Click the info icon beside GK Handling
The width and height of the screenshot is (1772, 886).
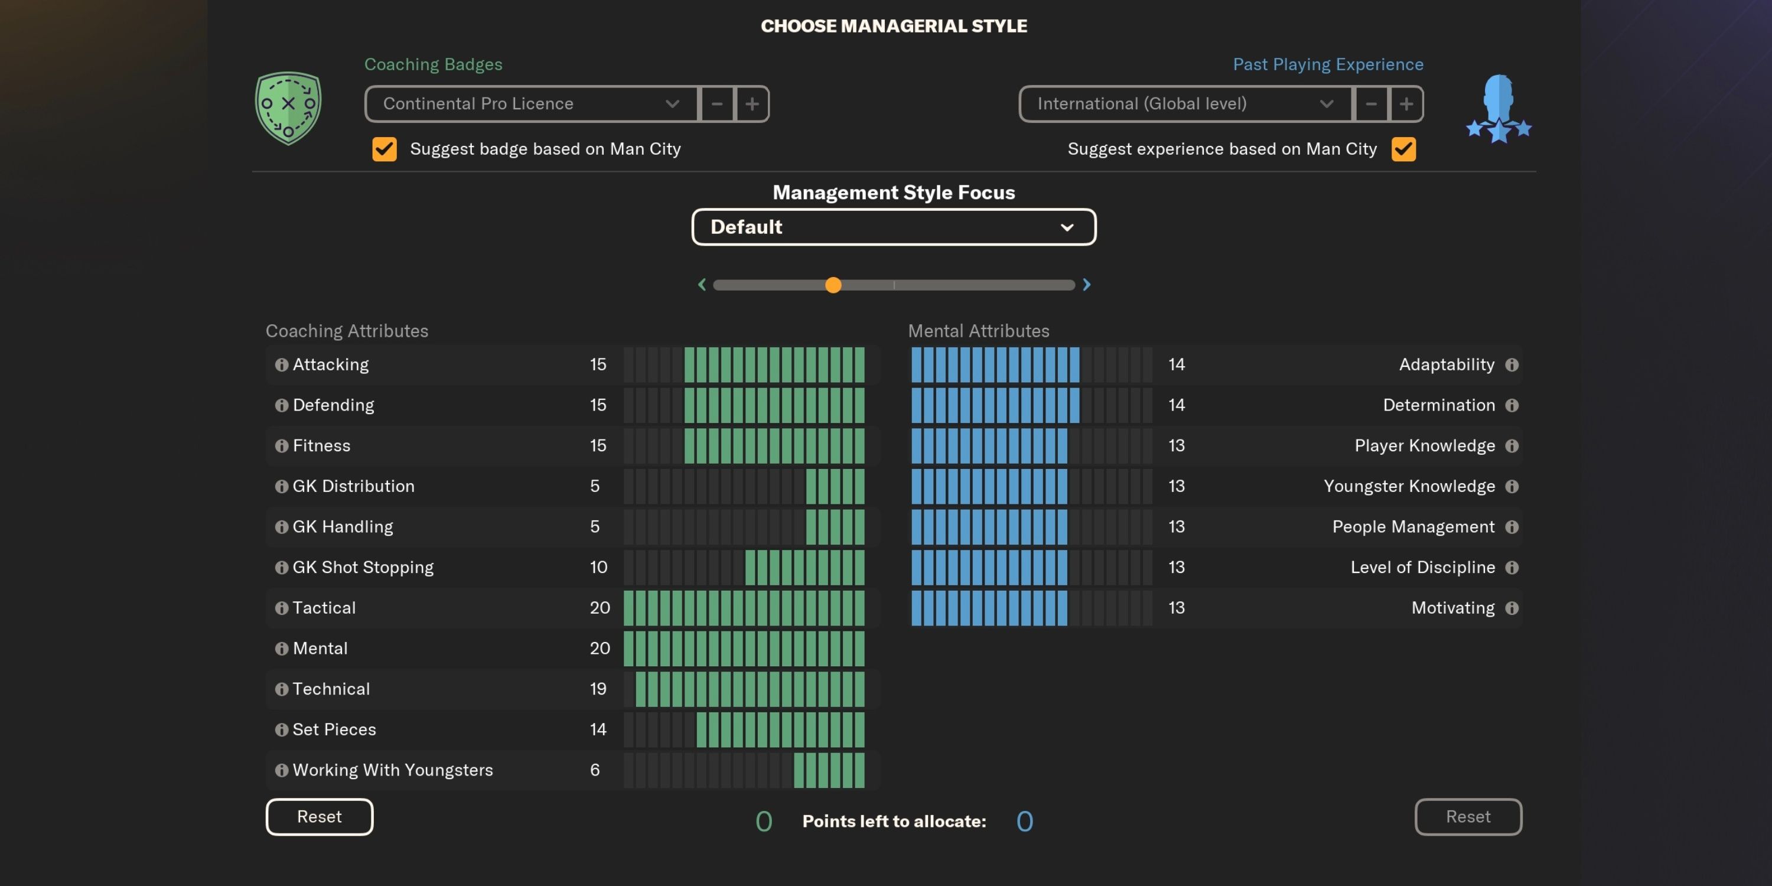coord(281,527)
